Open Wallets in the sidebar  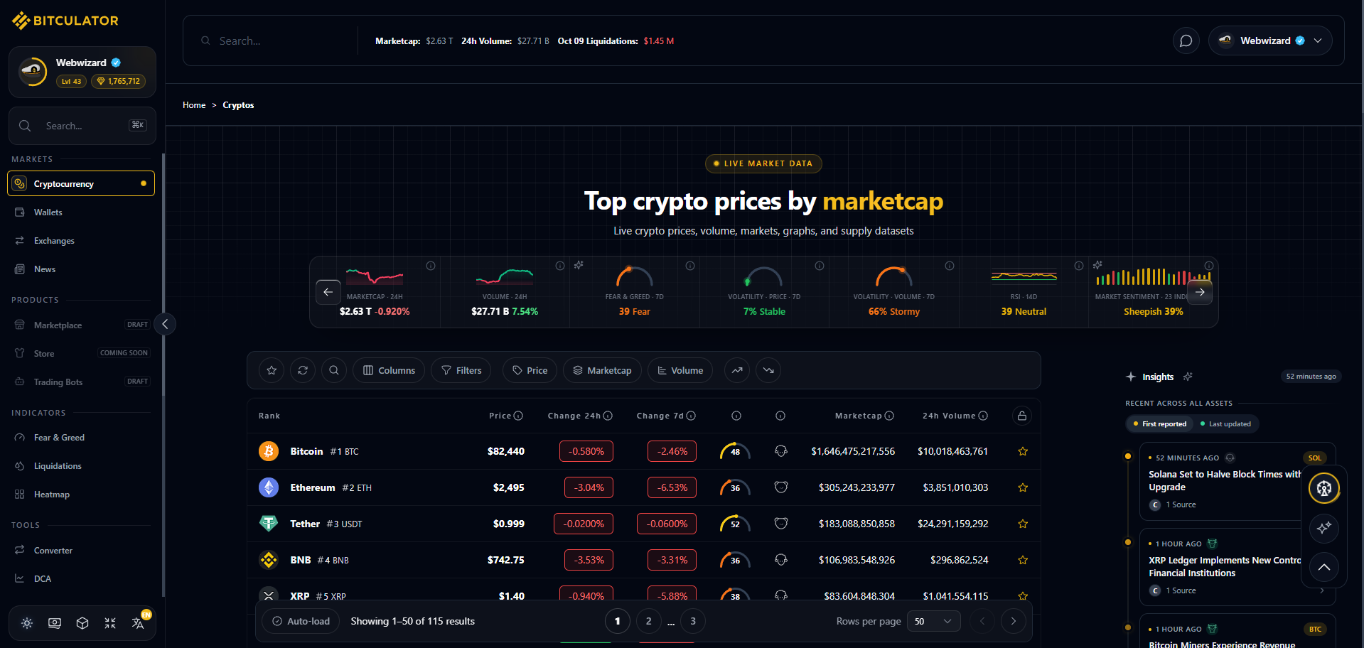81,212
